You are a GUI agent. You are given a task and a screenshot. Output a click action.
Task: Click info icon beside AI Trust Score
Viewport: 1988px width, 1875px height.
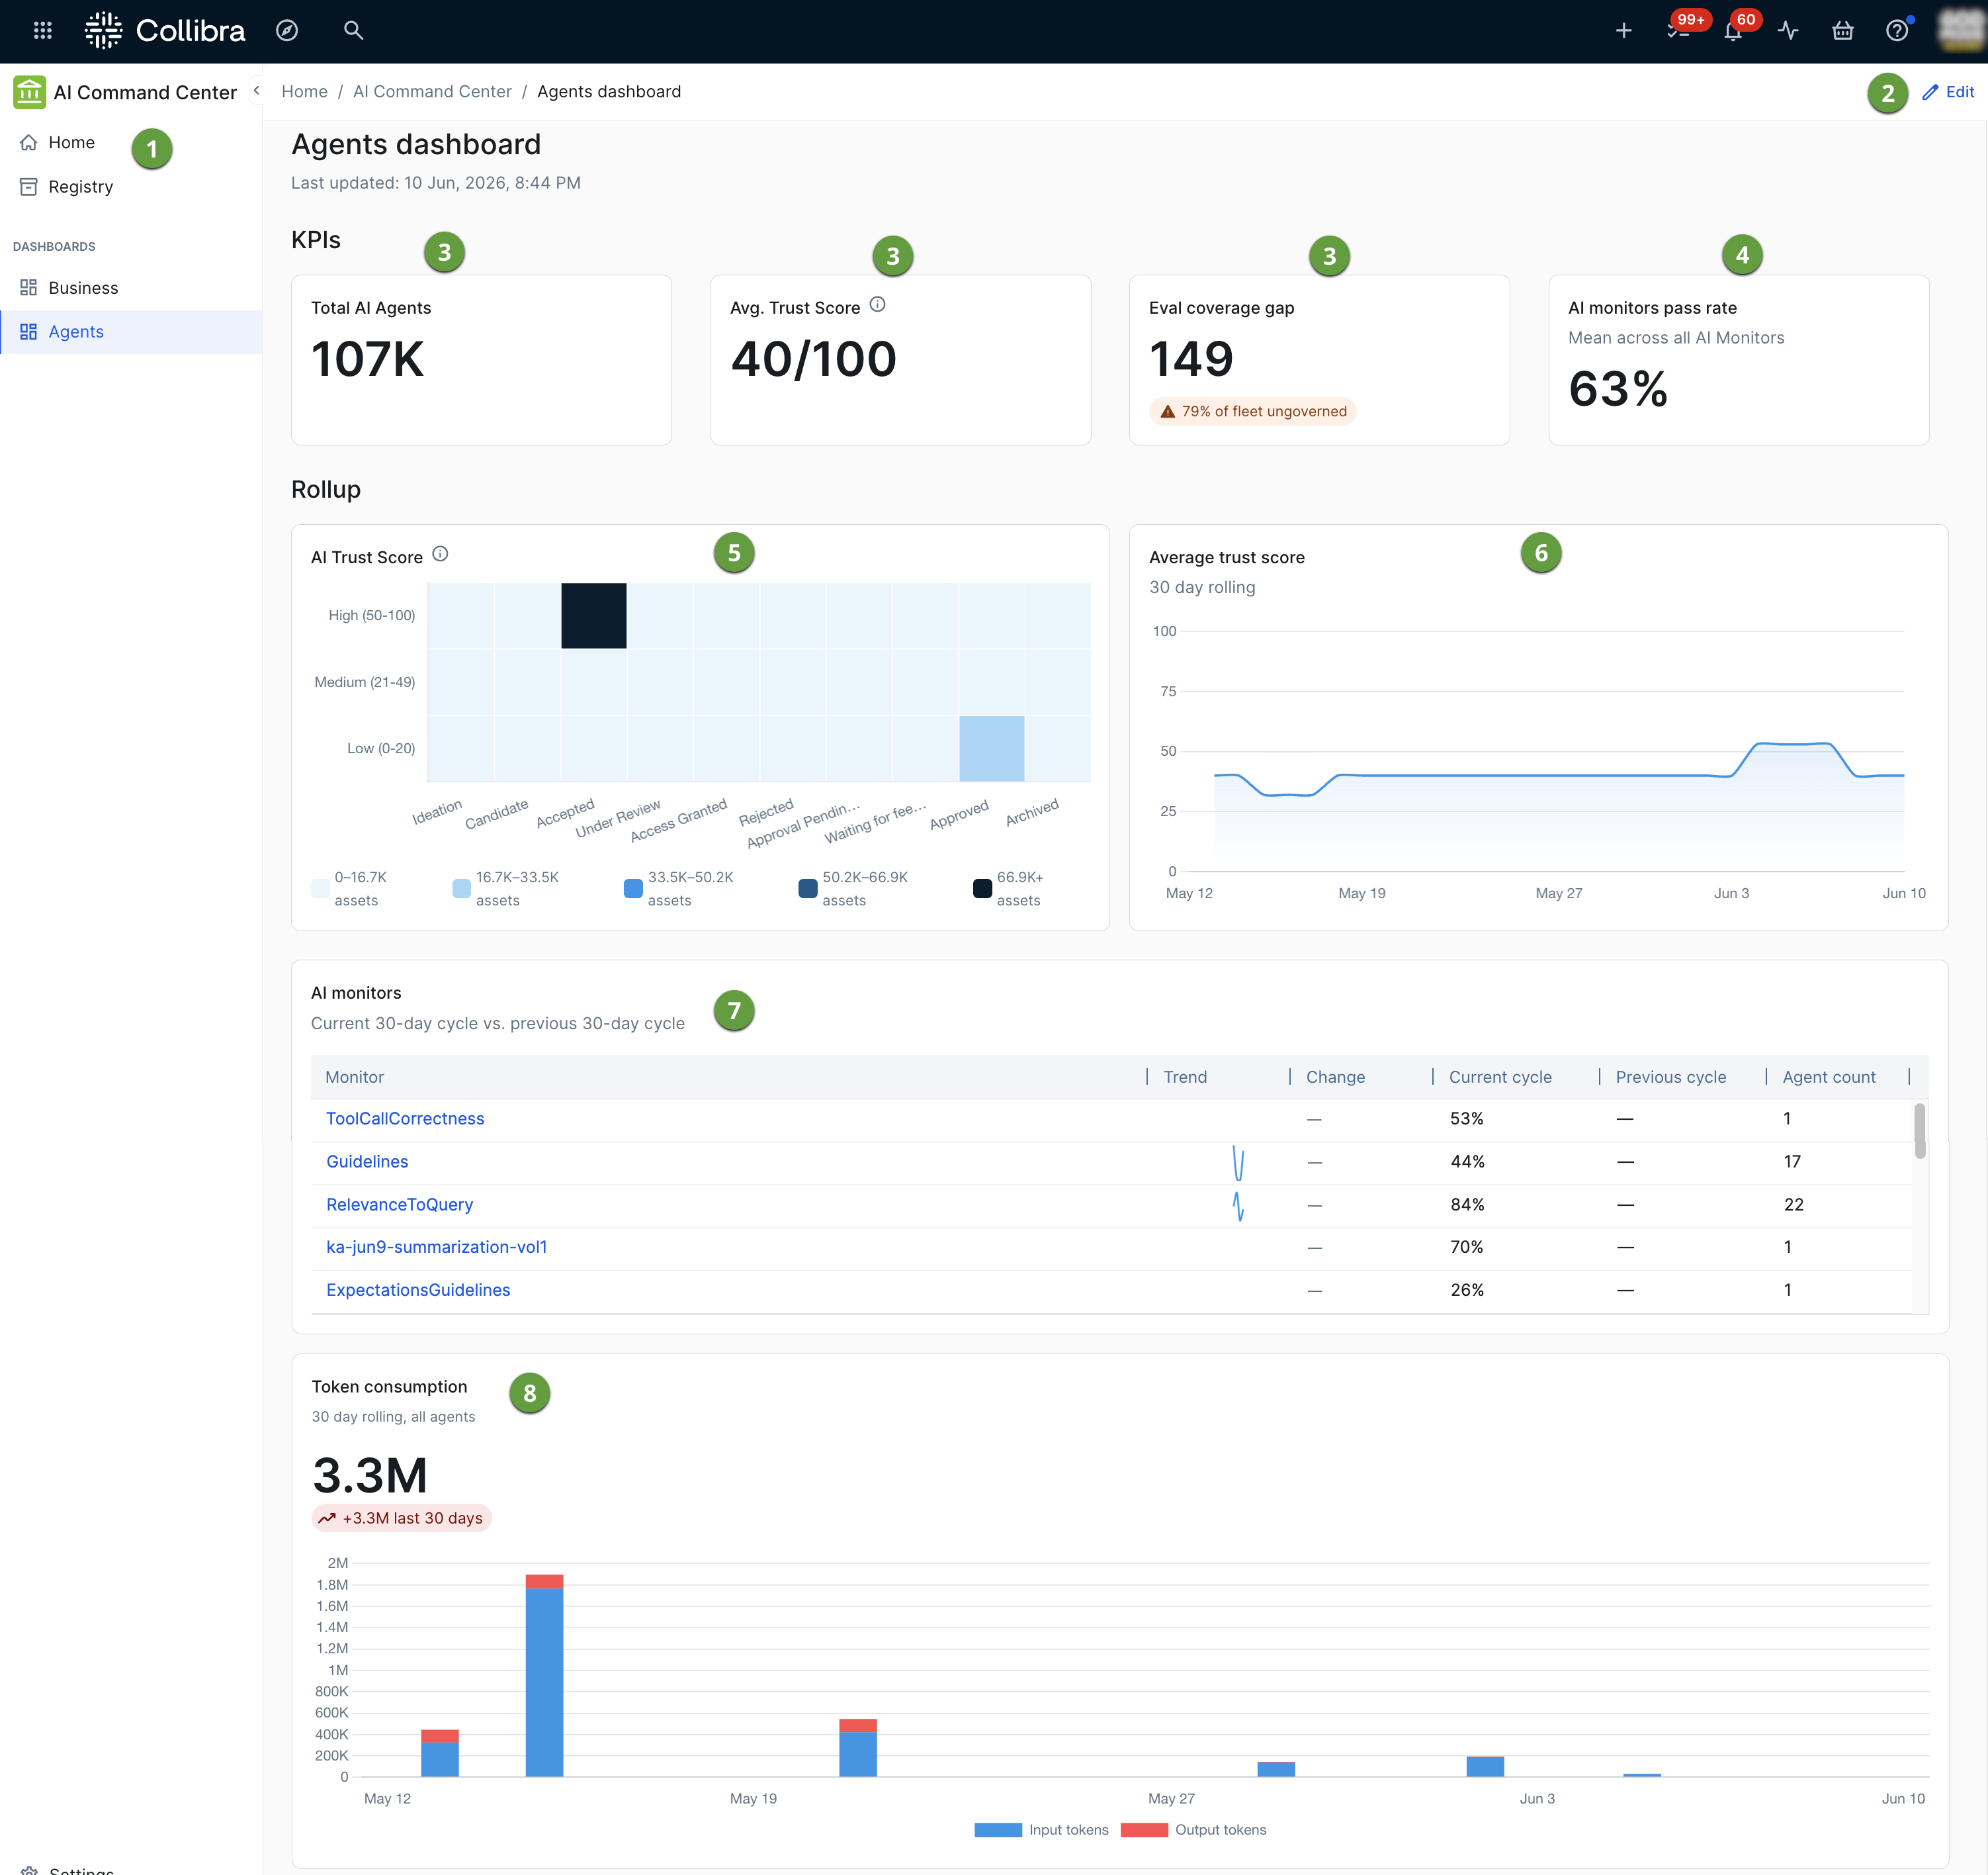point(440,555)
